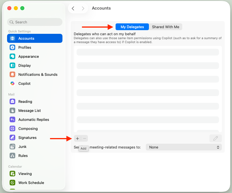Viewport: 232px width, 193px height.
Task: Select the Copilot label in the sidebar
Action: 24,83
